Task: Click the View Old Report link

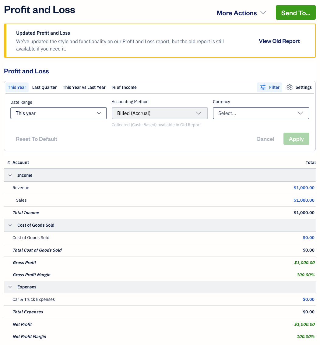Action: pos(279,41)
